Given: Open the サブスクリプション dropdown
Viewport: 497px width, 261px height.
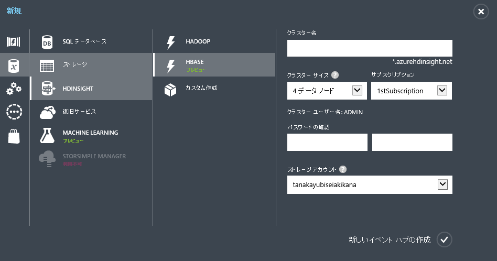Looking at the screenshot, I should pos(442,91).
